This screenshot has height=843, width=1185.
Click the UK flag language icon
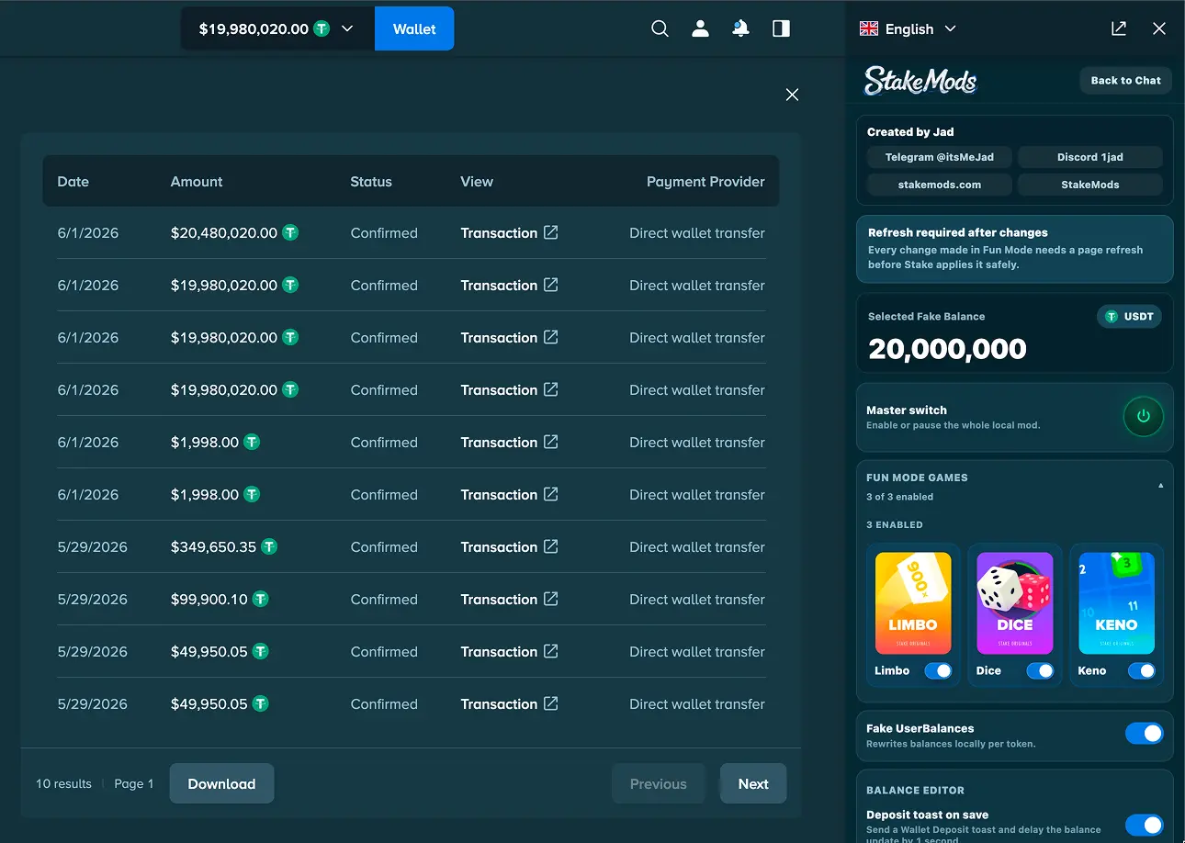pyautogui.click(x=869, y=28)
